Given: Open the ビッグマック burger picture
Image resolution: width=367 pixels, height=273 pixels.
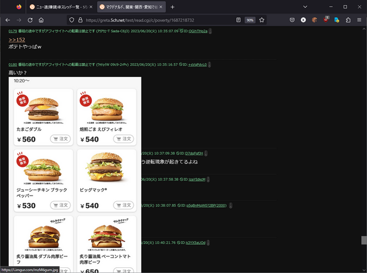Looking at the screenshot, I should [105, 167].
